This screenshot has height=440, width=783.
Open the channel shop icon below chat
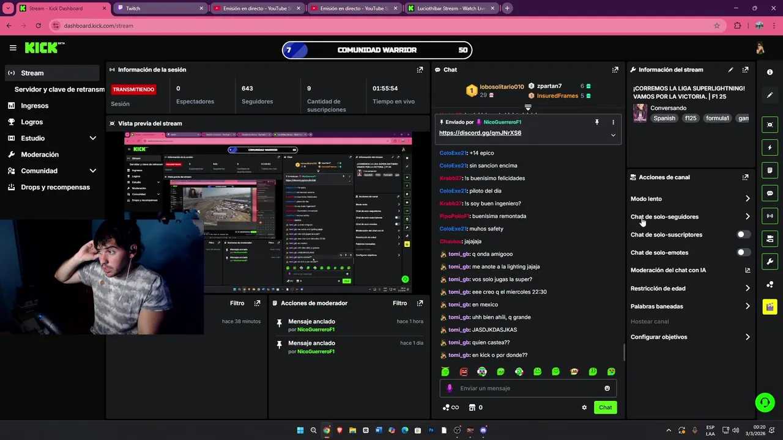(472, 408)
